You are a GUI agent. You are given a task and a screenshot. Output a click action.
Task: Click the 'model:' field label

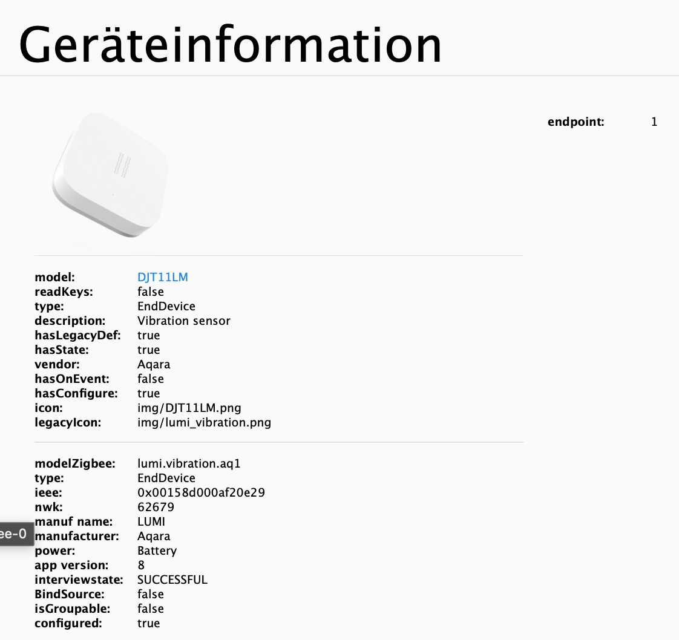point(54,277)
